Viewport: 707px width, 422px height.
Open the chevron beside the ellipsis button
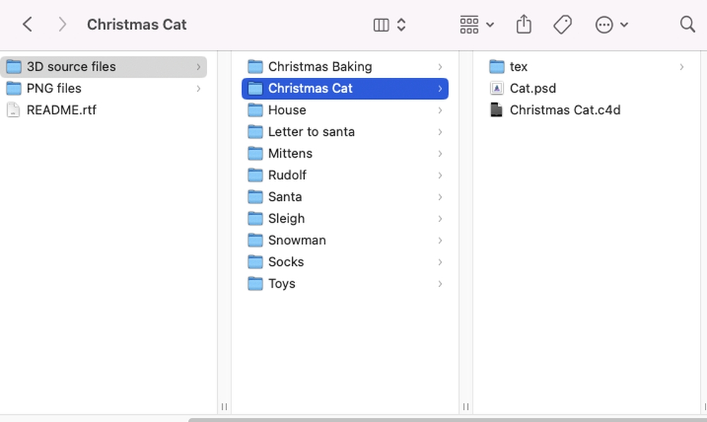pyautogui.click(x=624, y=25)
